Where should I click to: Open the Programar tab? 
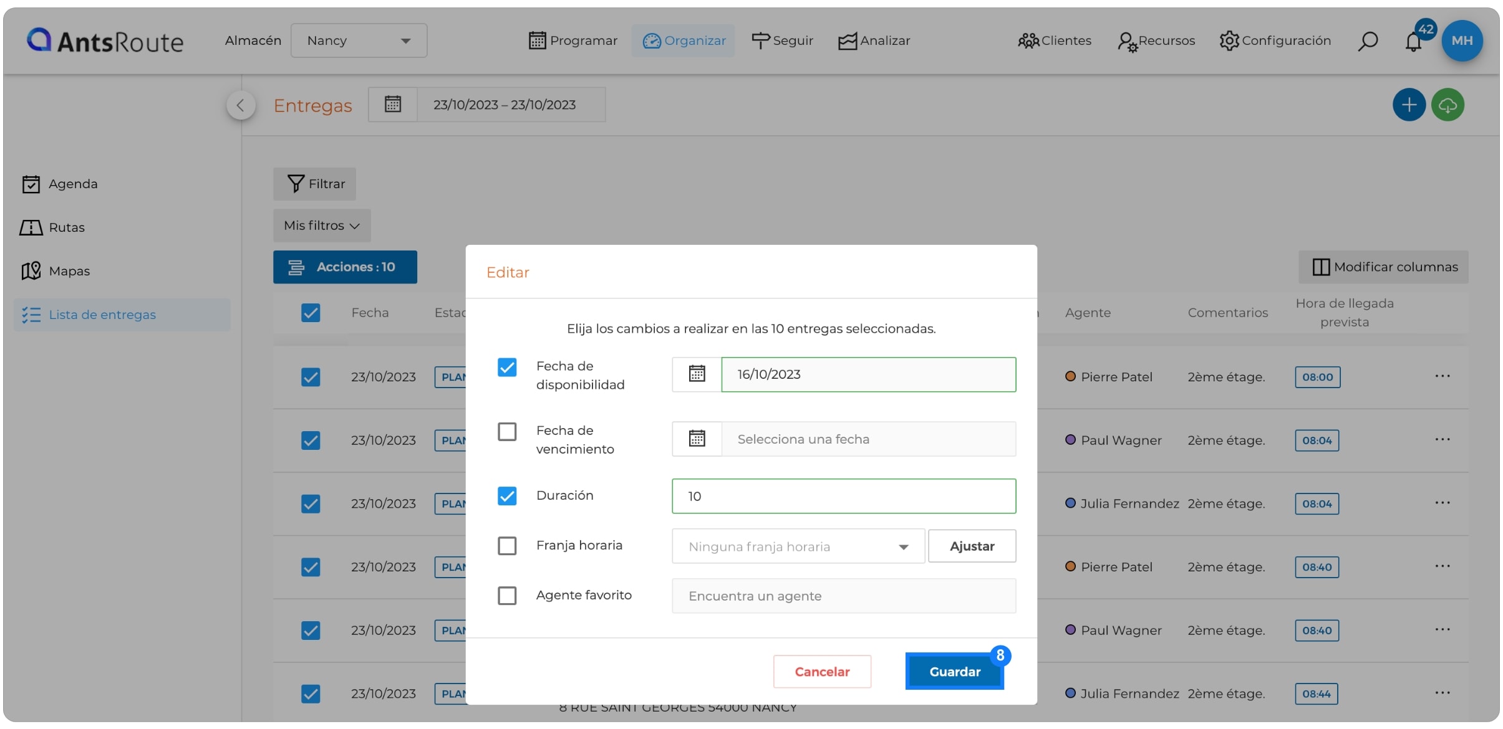tap(573, 40)
